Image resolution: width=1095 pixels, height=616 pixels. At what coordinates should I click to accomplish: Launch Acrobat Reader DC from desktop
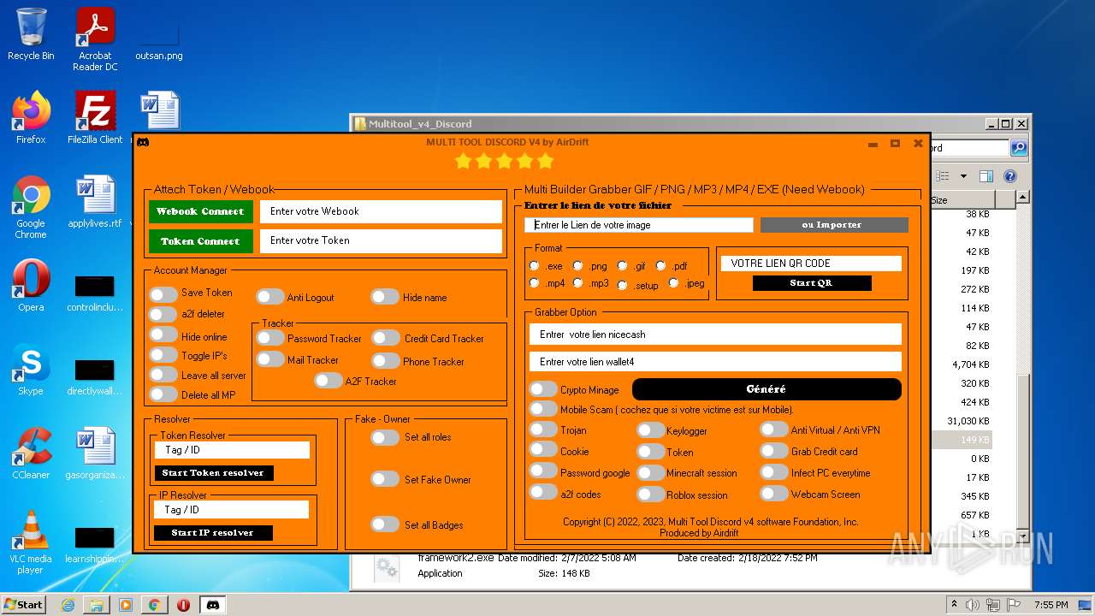pyautogui.click(x=95, y=38)
